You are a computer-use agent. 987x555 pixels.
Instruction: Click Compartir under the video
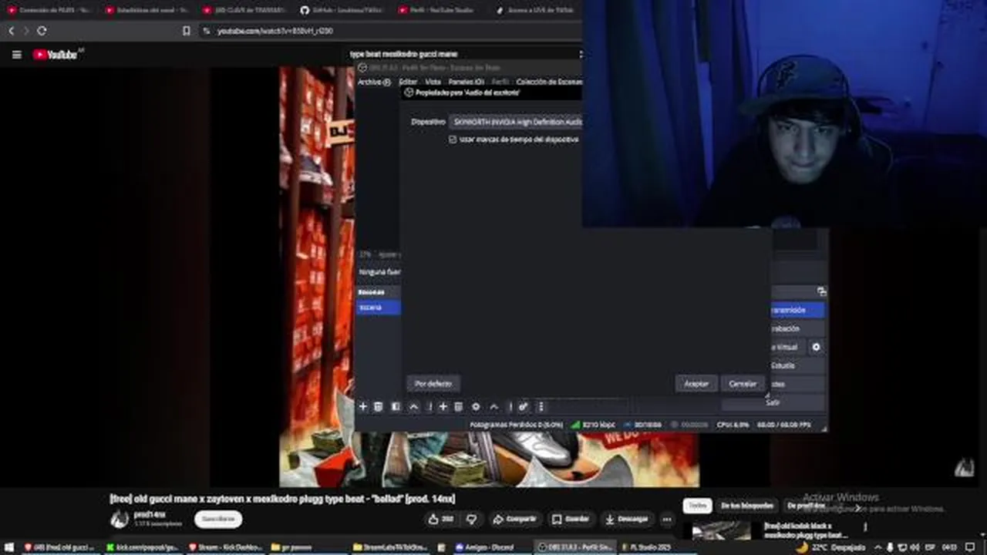[515, 519]
